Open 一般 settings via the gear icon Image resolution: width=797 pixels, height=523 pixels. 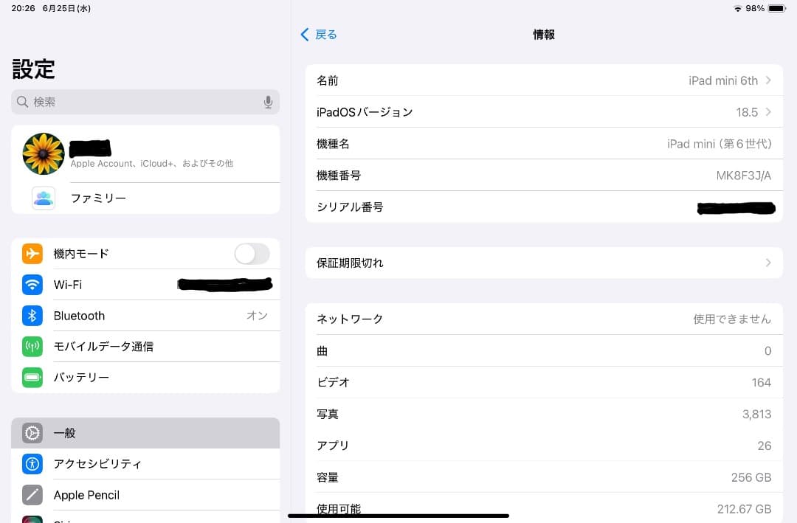click(x=32, y=433)
